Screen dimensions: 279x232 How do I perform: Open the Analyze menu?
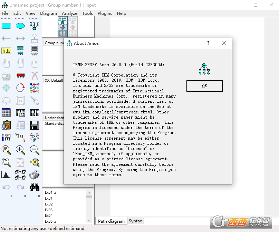click(69, 13)
